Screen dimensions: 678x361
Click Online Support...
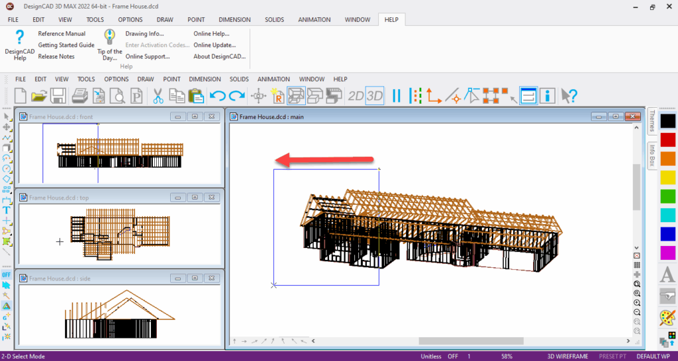point(148,57)
